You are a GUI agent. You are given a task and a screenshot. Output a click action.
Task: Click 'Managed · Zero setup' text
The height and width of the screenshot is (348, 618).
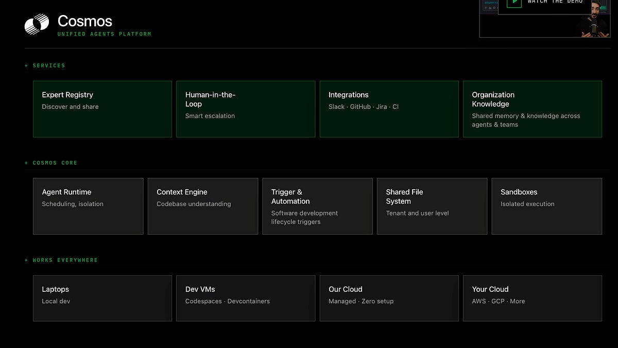[x=361, y=302]
